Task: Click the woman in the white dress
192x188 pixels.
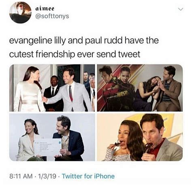Action: (x=29, y=89)
